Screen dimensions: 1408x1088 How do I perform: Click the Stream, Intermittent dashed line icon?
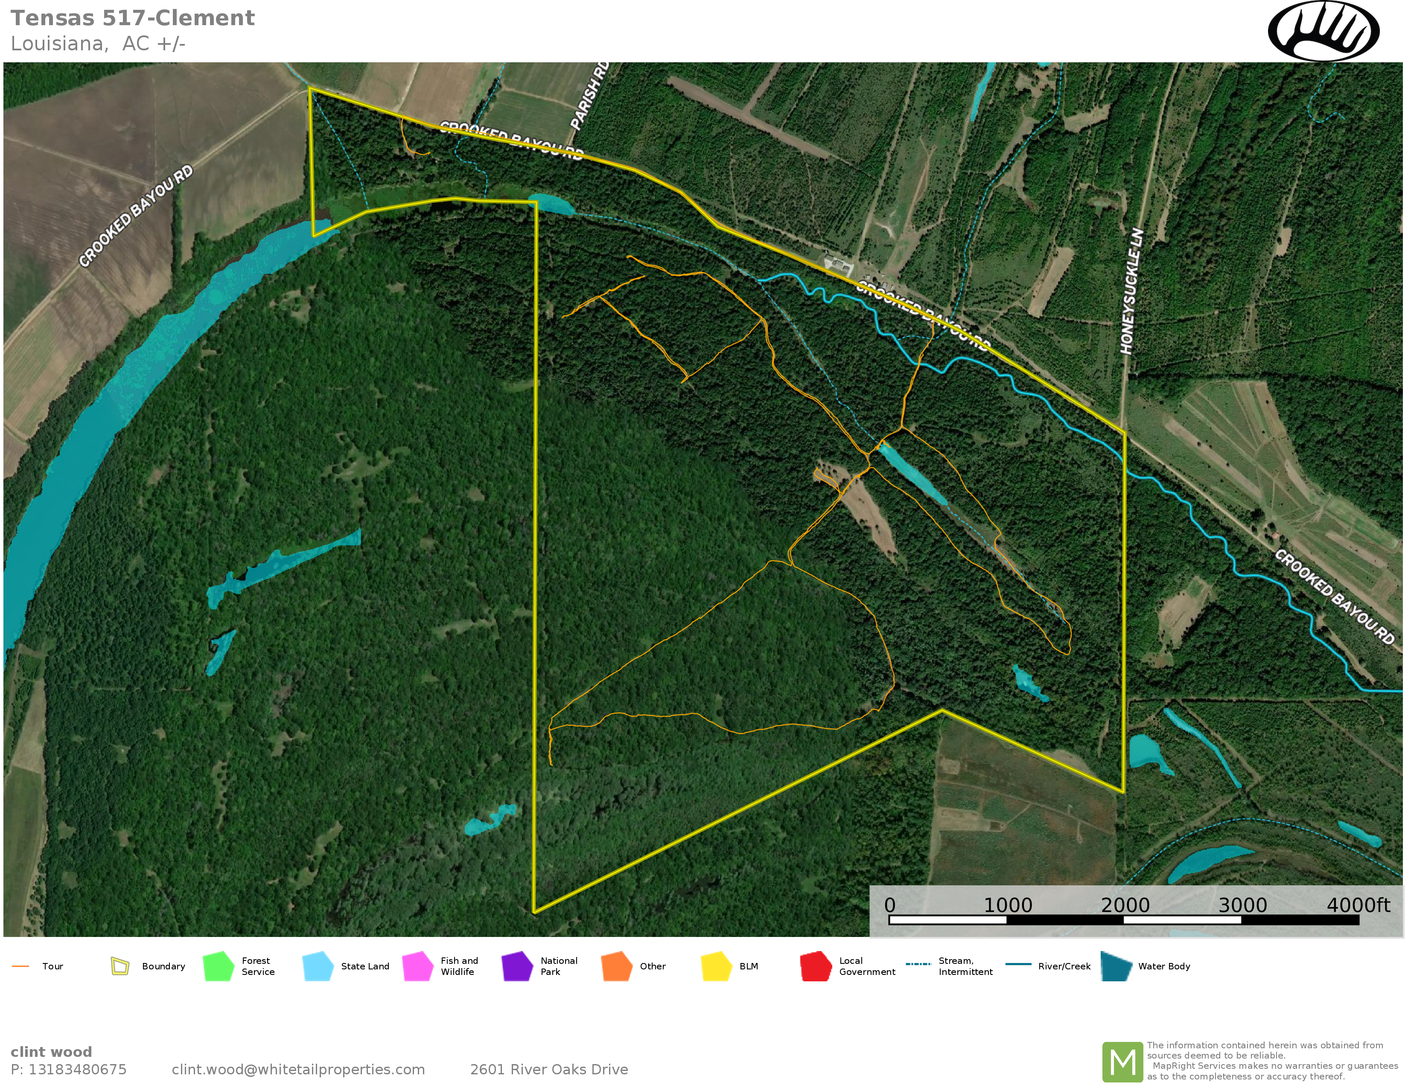click(918, 964)
